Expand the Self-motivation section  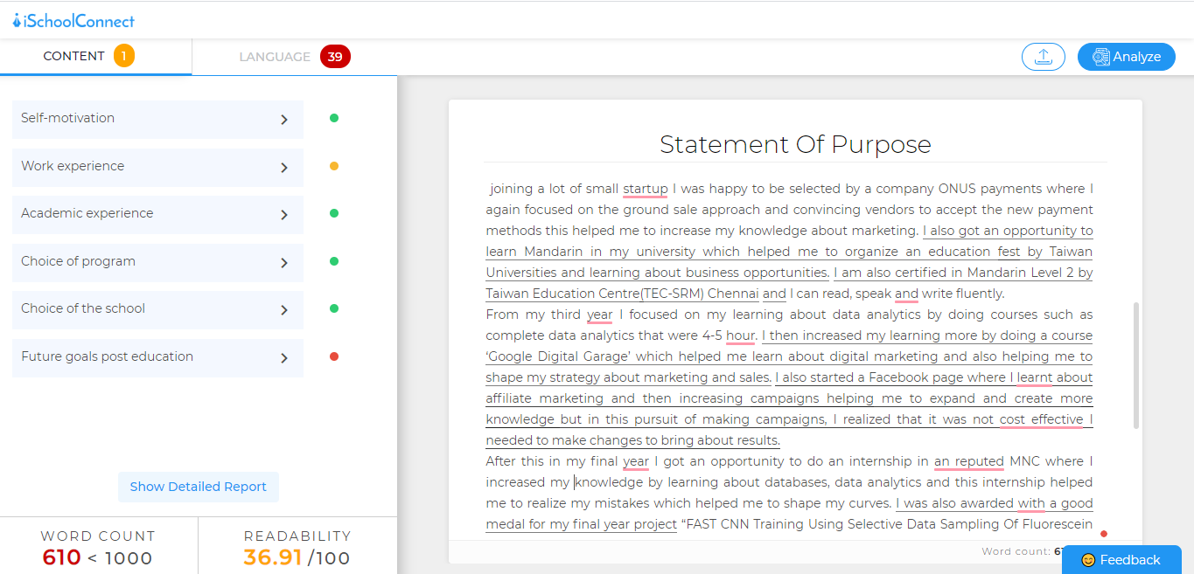click(x=157, y=119)
